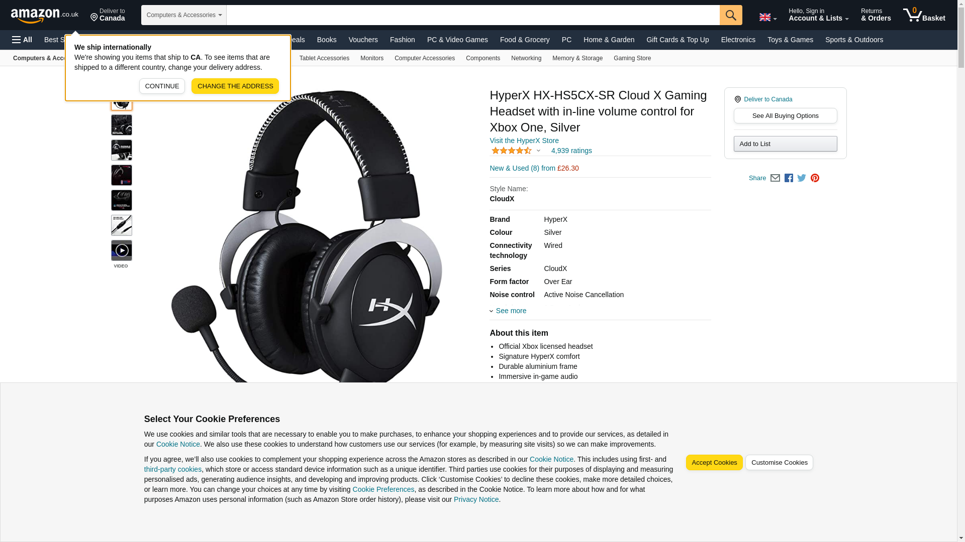
Task: Open the All hamburger menu
Action: [22, 40]
